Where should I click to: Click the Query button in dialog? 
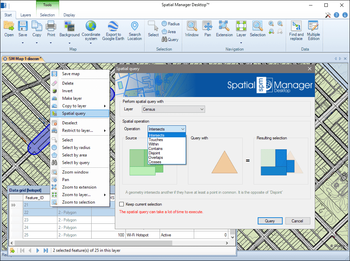click(x=270, y=221)
